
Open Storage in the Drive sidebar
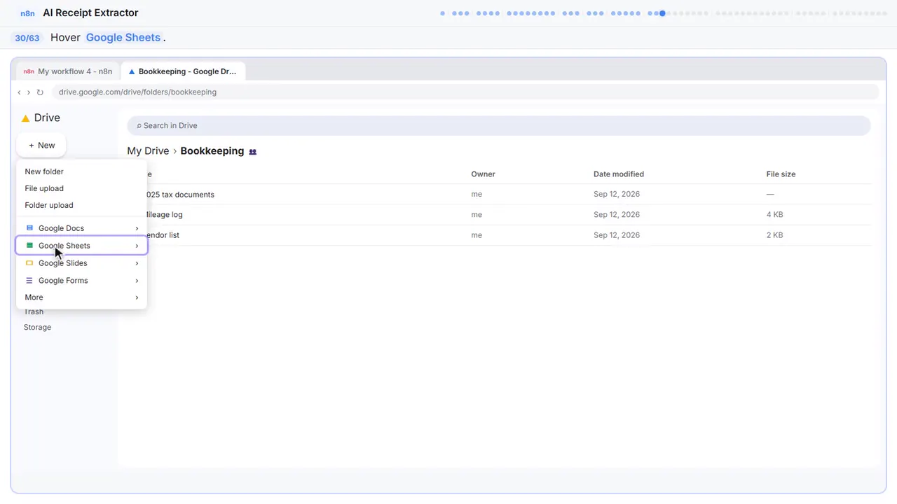pyautogui.click(x=37, y=328)
